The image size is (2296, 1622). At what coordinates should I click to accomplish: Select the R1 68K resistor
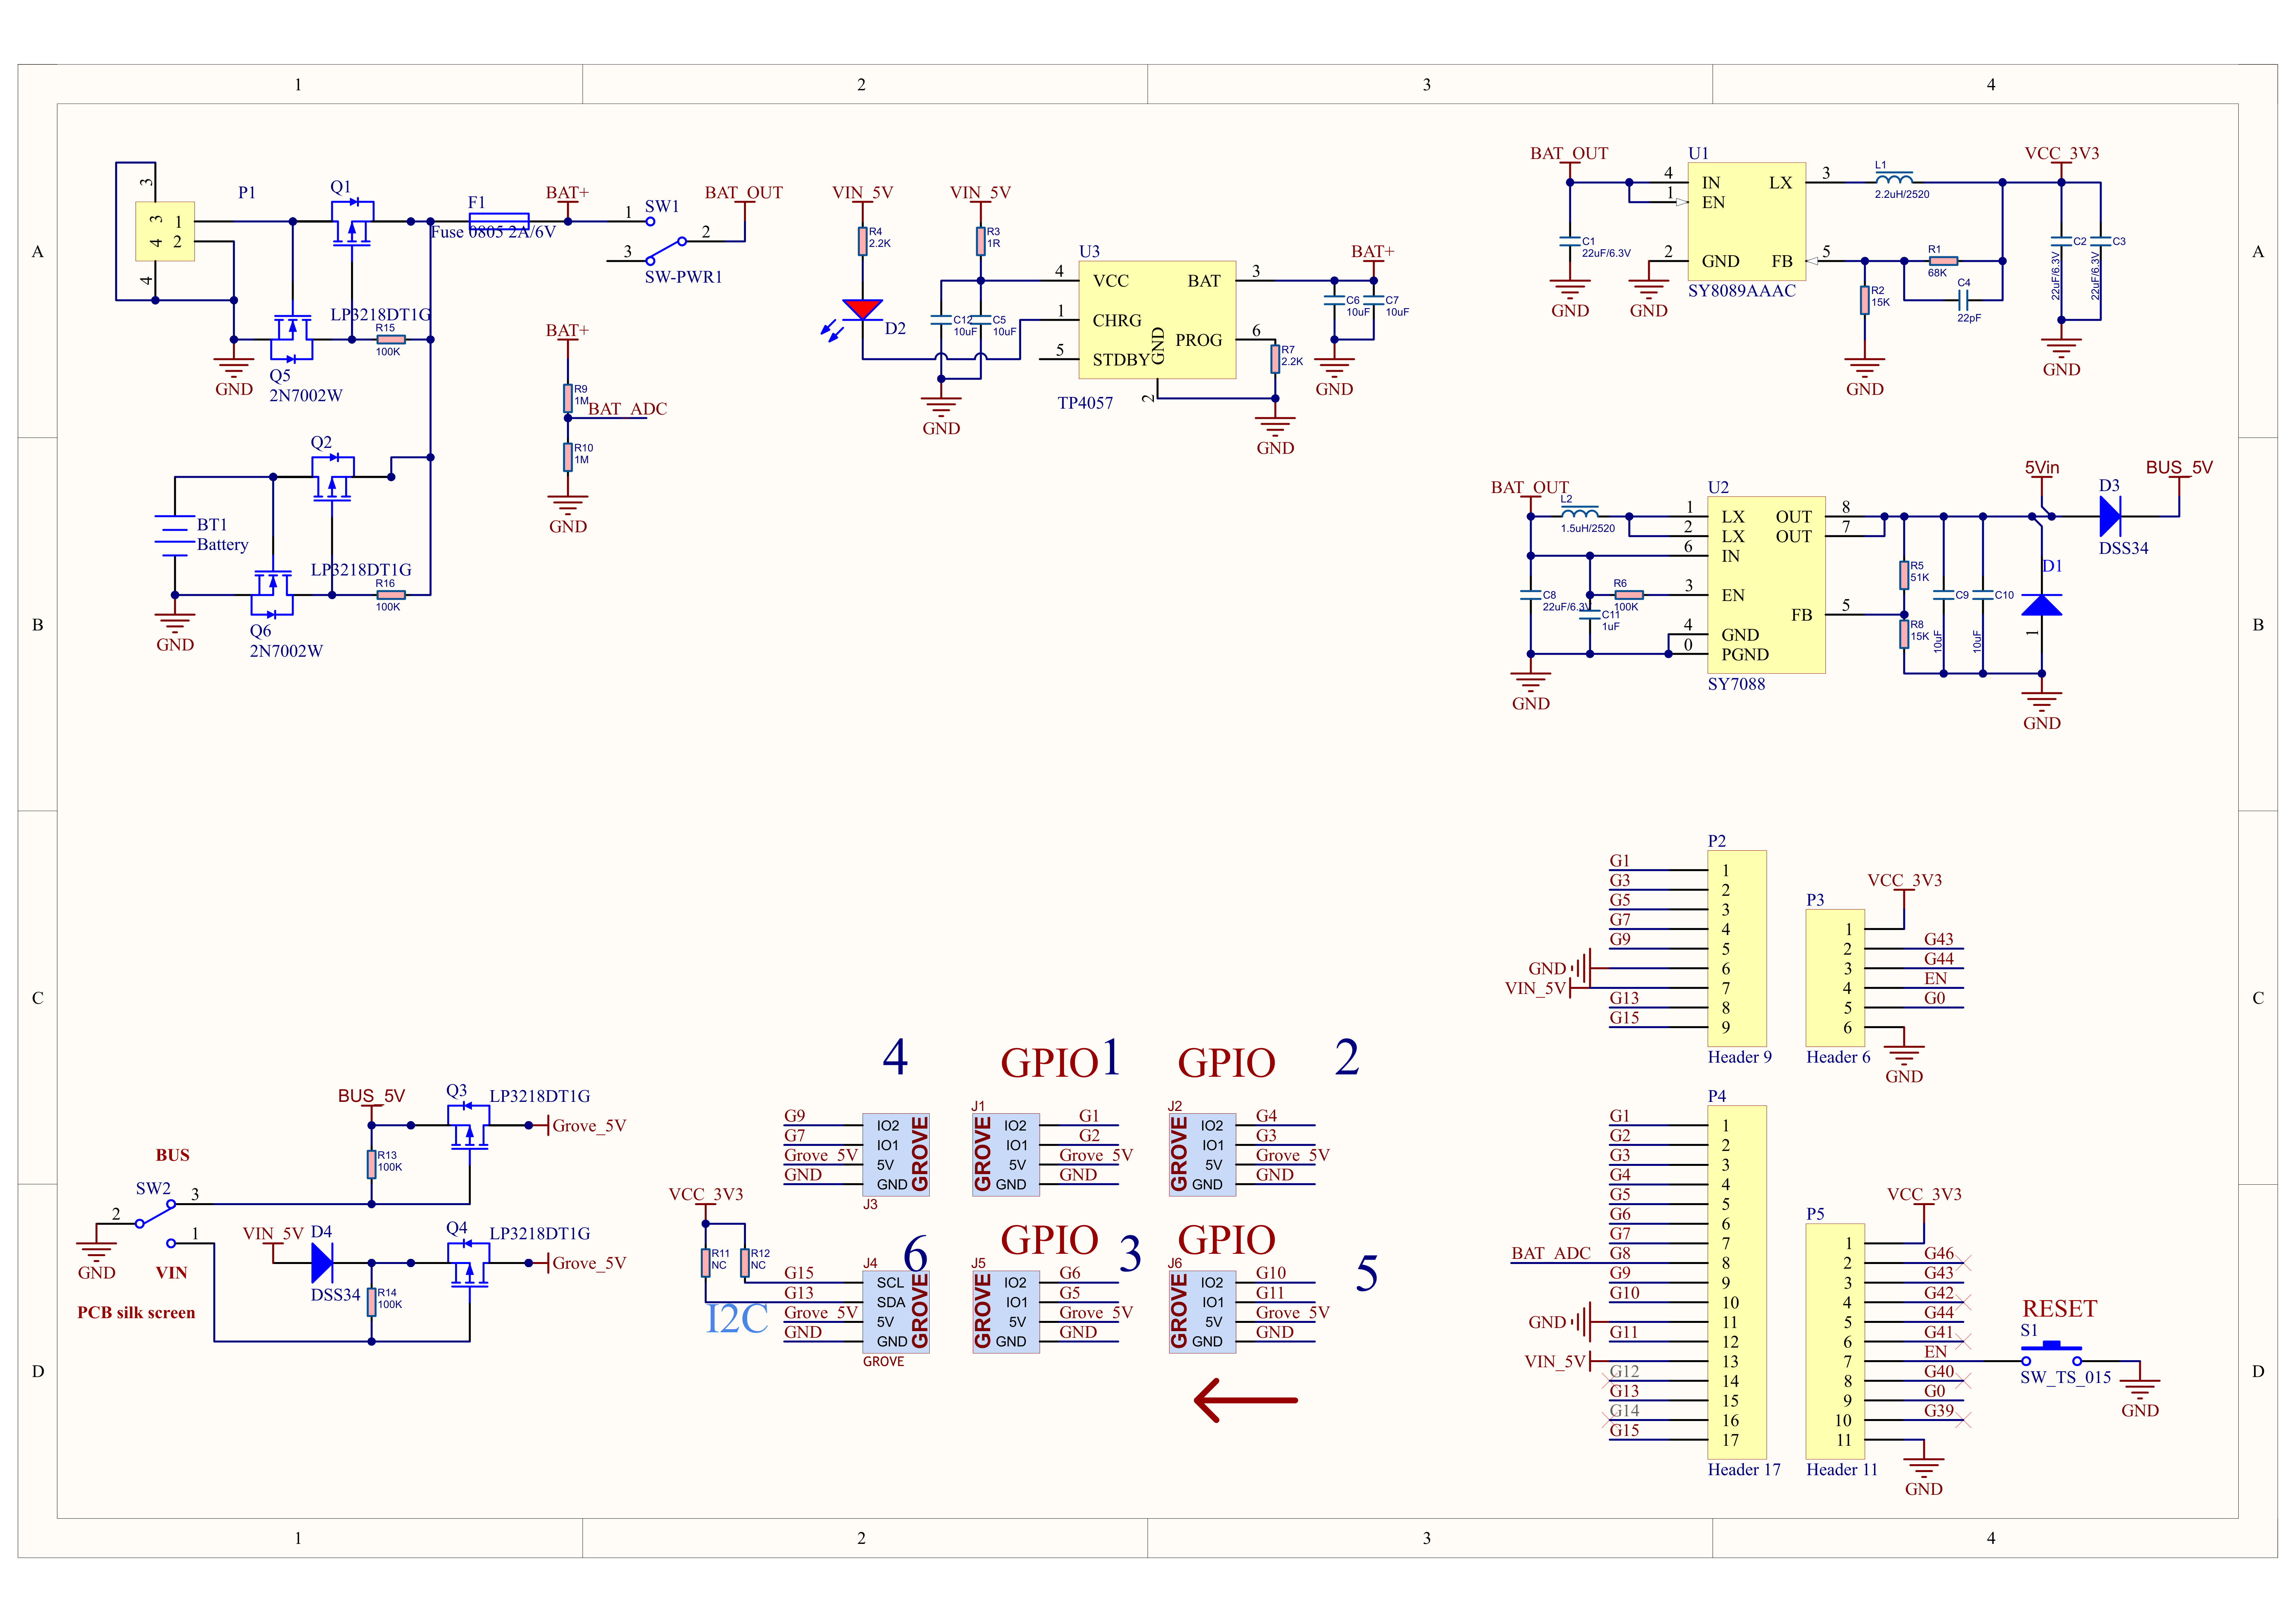coord(1943,261)
